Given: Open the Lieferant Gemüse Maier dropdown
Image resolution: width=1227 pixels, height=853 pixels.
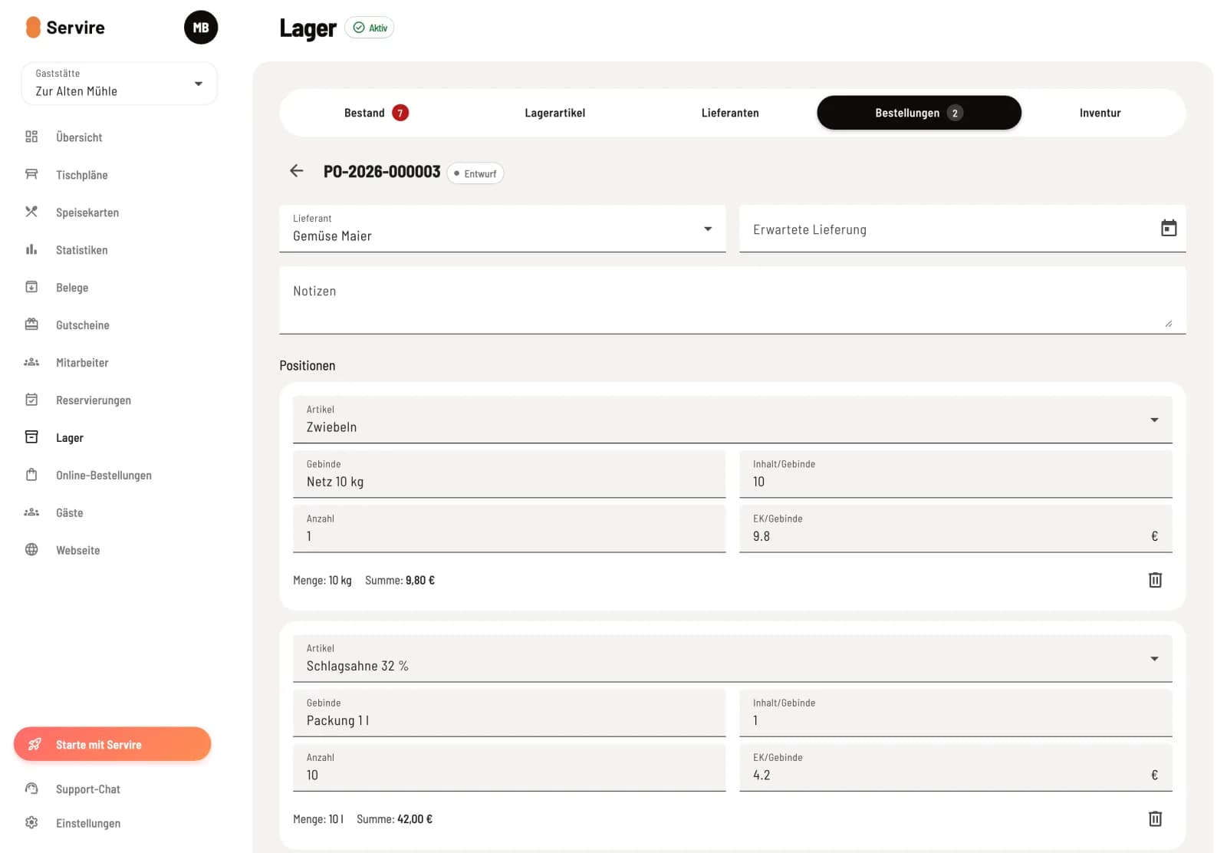Looking at the screenshot, I should 502,228.
